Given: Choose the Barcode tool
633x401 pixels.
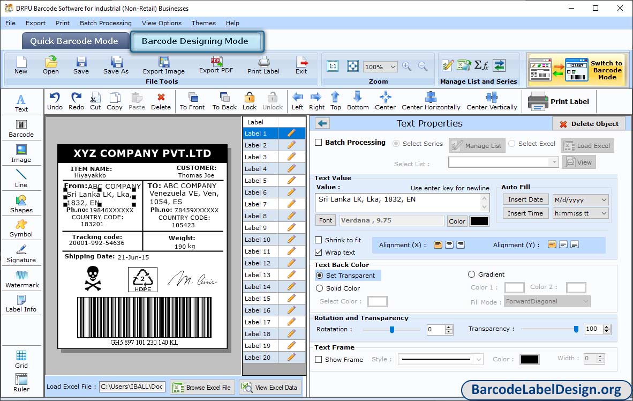Looking at the screenshot, I should [21, 129].
